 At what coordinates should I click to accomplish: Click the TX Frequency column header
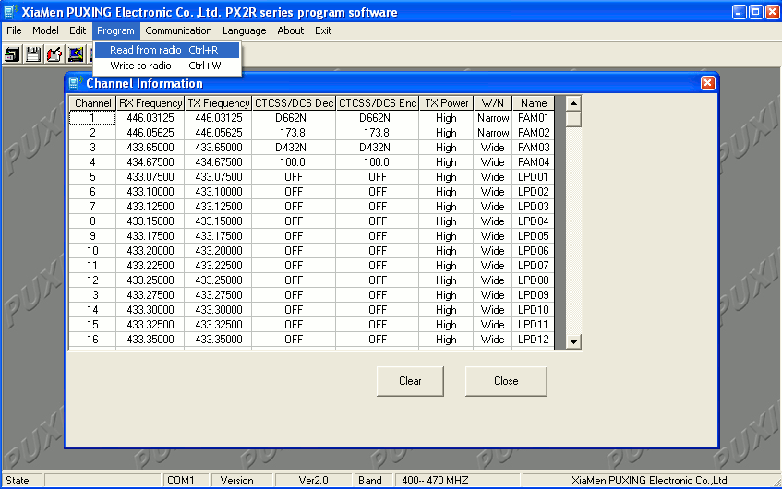pos(219,103)
